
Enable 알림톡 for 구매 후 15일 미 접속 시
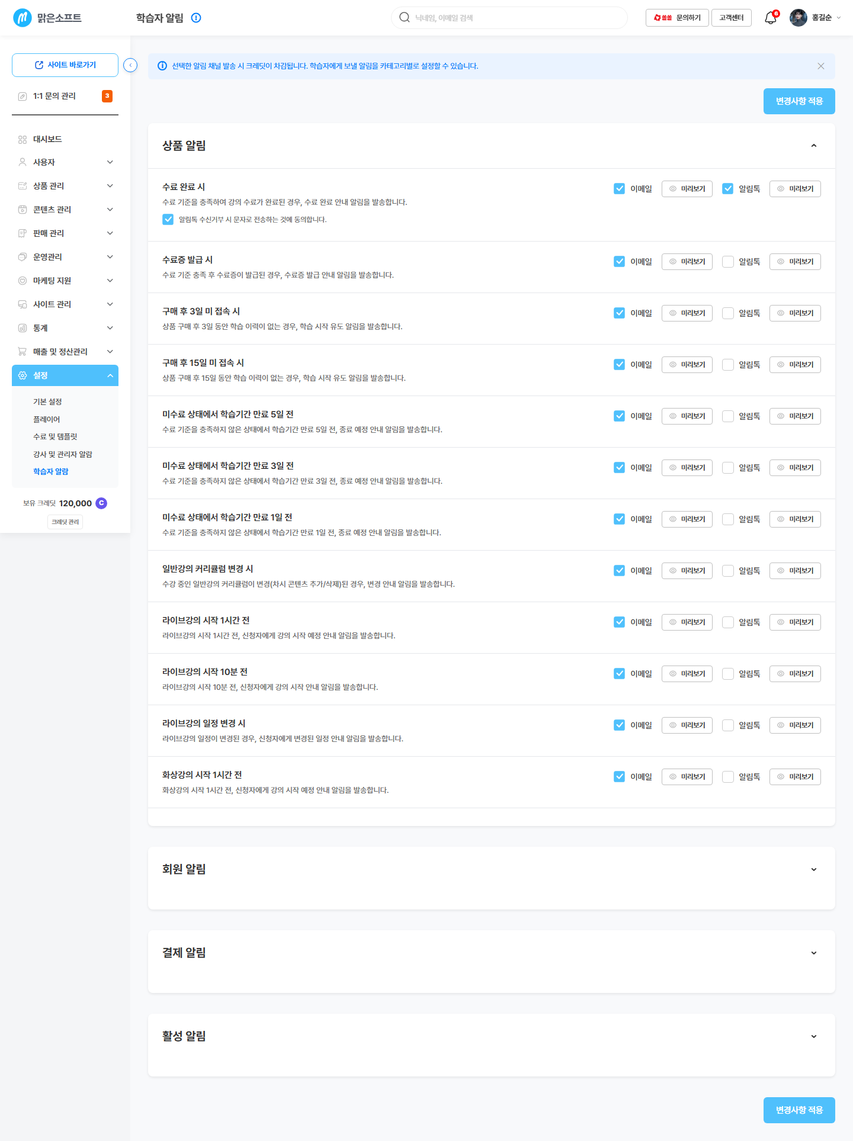pyautogui.click(x=728, y=365)
